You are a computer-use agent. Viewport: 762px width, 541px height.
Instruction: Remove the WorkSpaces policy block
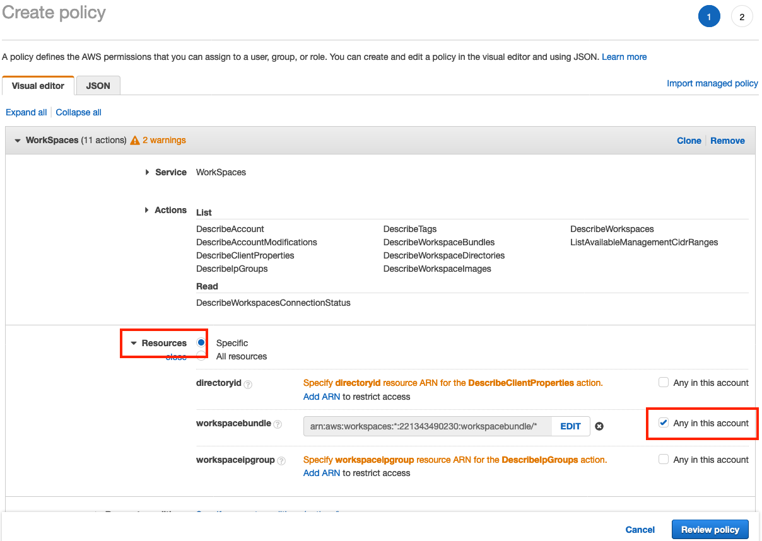pos(728,141)
